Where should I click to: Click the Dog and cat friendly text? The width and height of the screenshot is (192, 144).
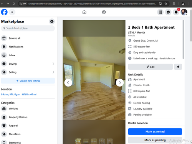[x=144, y=52]
